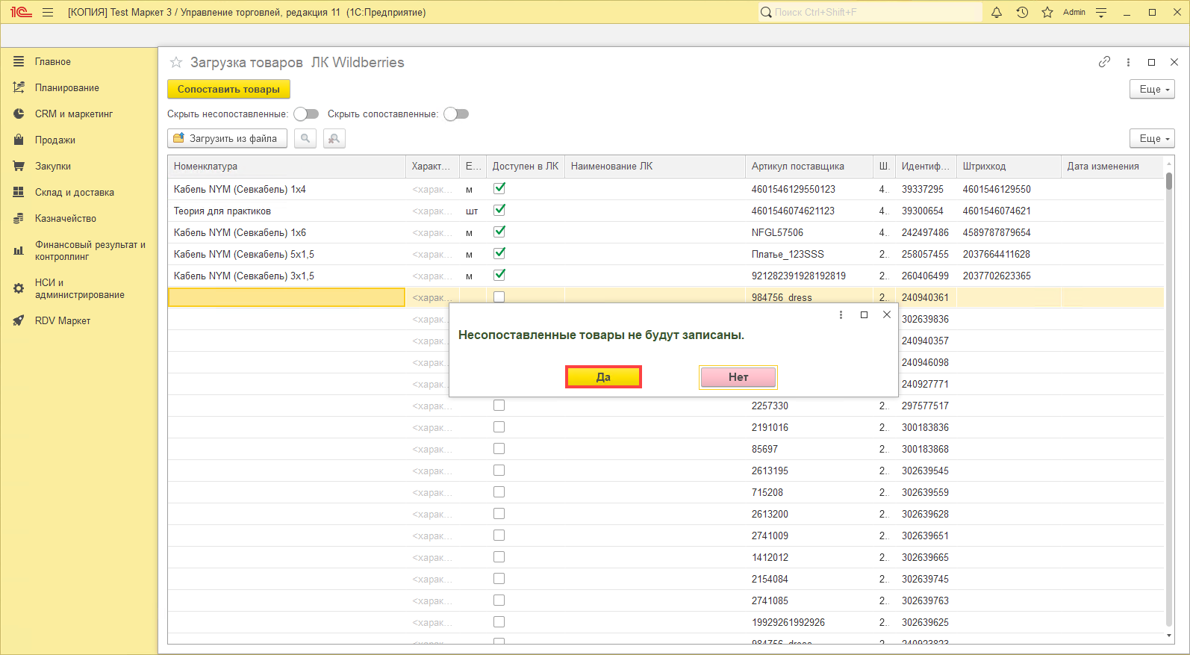Add form to favorites via star icon
The image size is (1190, 655).
click(176, 63)
